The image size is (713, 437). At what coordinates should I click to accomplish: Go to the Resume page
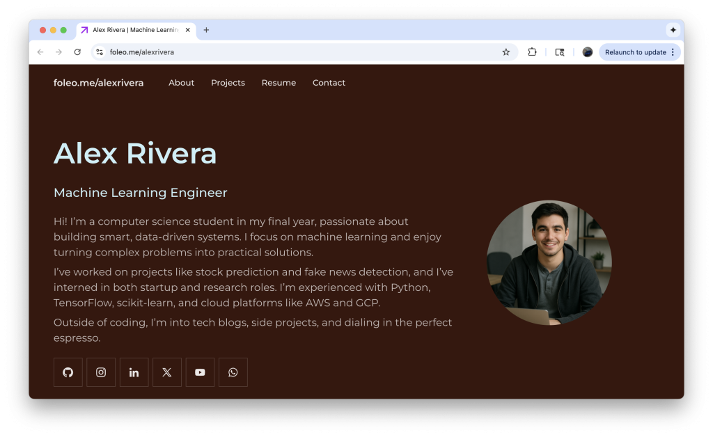point(279,83)
